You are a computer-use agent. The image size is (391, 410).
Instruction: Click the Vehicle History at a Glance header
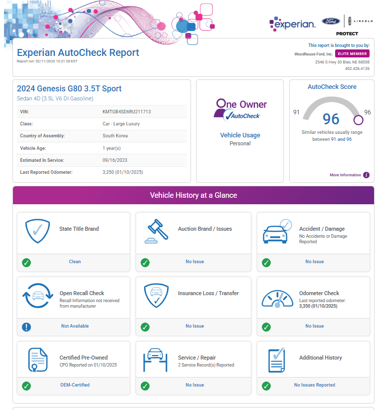click(194, 195)
